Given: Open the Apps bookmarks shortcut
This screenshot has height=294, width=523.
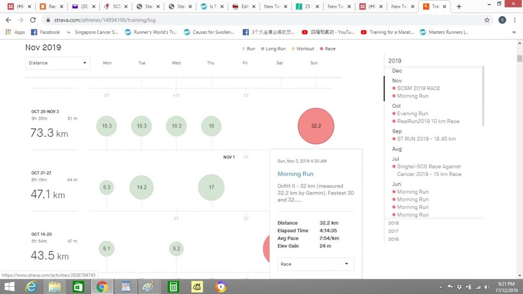Looking at the screenshot, I should 15,32.
